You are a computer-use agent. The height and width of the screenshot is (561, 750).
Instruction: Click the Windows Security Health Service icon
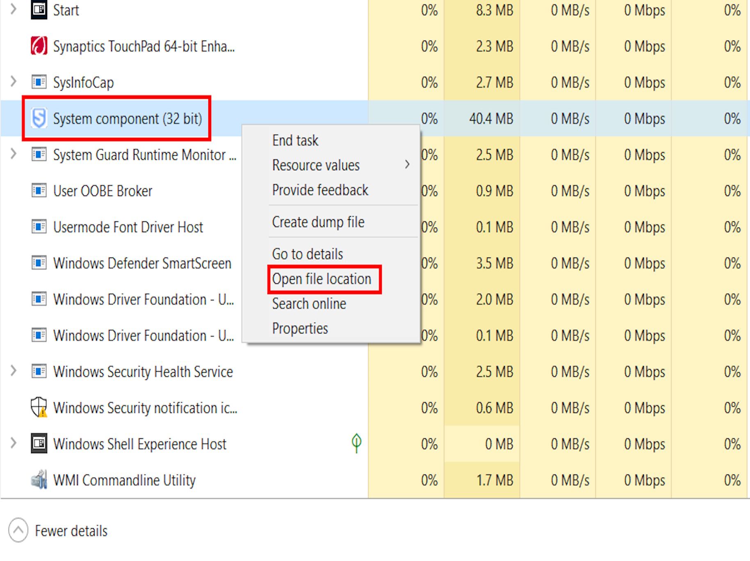pos(39,372)
